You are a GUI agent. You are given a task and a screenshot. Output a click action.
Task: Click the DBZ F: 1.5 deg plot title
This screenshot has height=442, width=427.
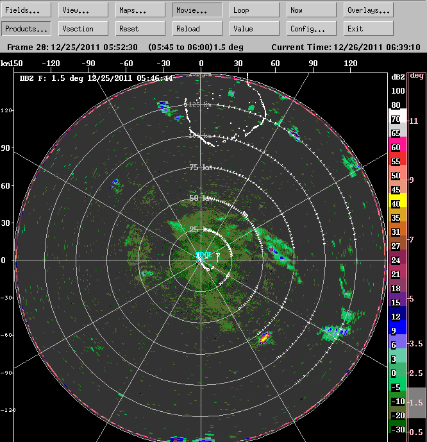pyautogui.click(x=96, y=78)
